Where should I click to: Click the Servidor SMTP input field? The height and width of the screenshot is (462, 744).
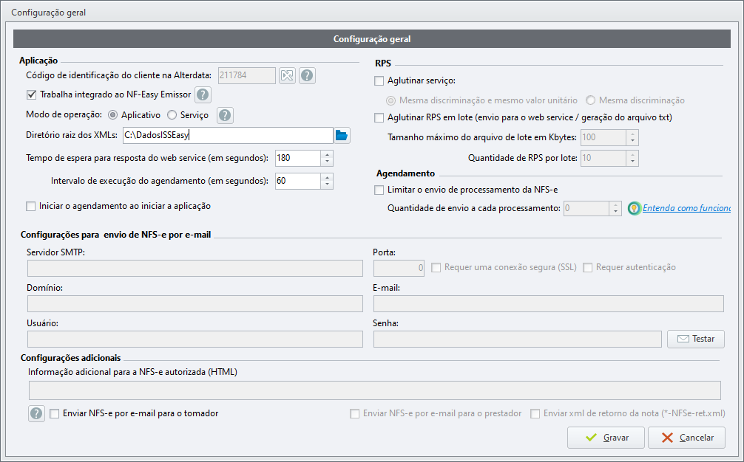coord(195,269)
